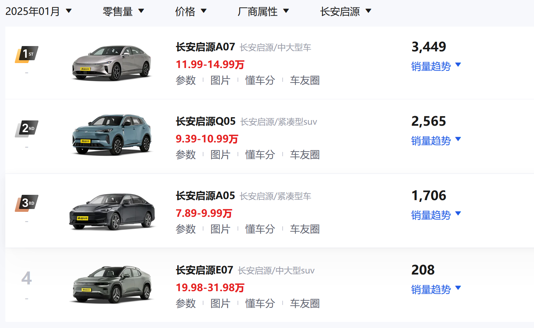The image size is (534, 328).
Task: Open 参数 for 长安启源A07
Action: tap(186, 80)
